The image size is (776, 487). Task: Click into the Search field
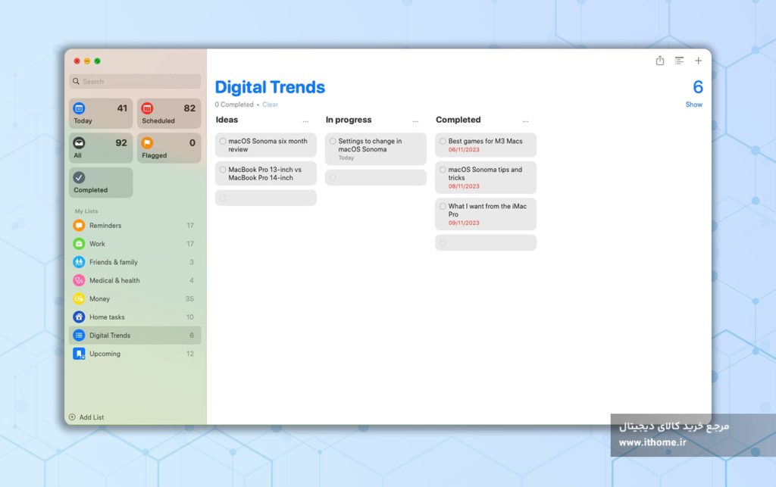135,81
